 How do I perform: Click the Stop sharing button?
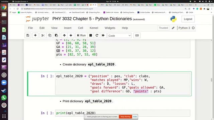pyautogui.click(x=125, y=117)
